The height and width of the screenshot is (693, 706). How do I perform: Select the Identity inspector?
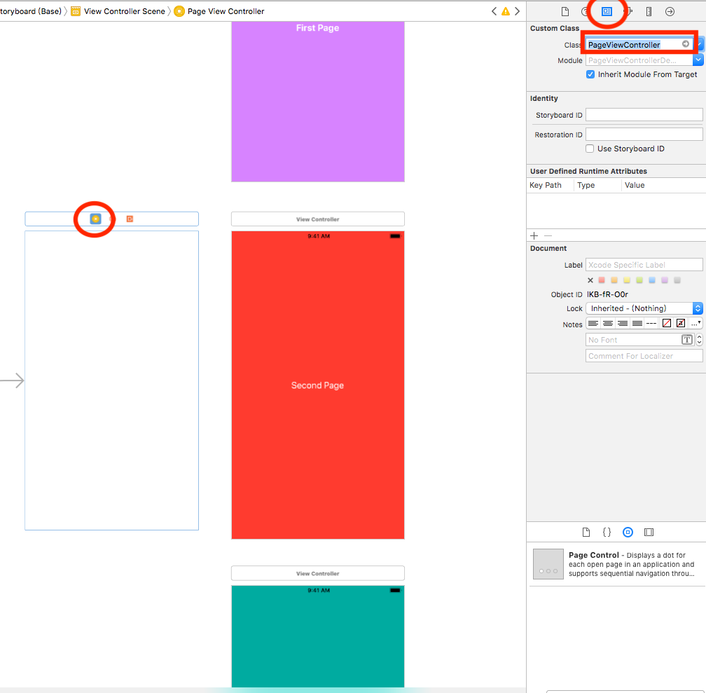[x=607, y=11]
